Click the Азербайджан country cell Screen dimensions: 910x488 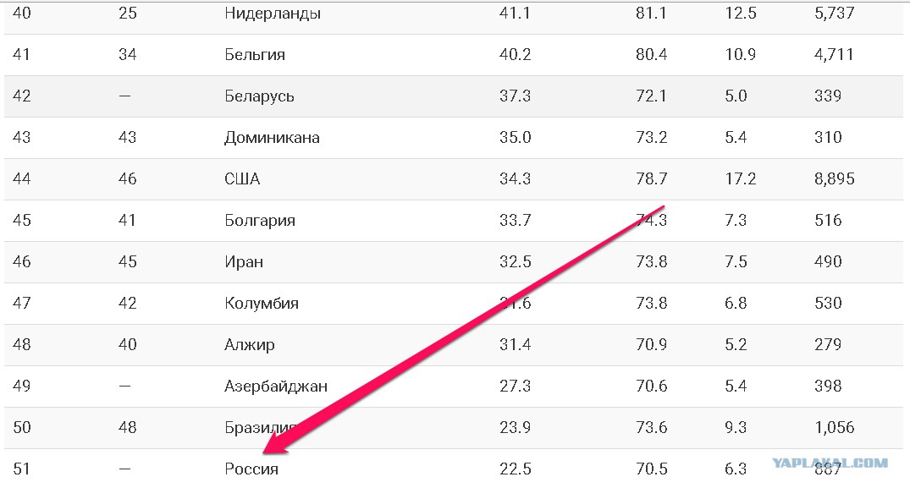(x=276, y=387)
